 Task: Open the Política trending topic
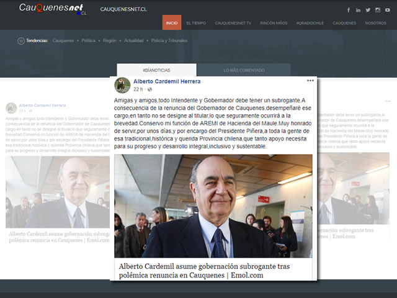pos(88,40)
